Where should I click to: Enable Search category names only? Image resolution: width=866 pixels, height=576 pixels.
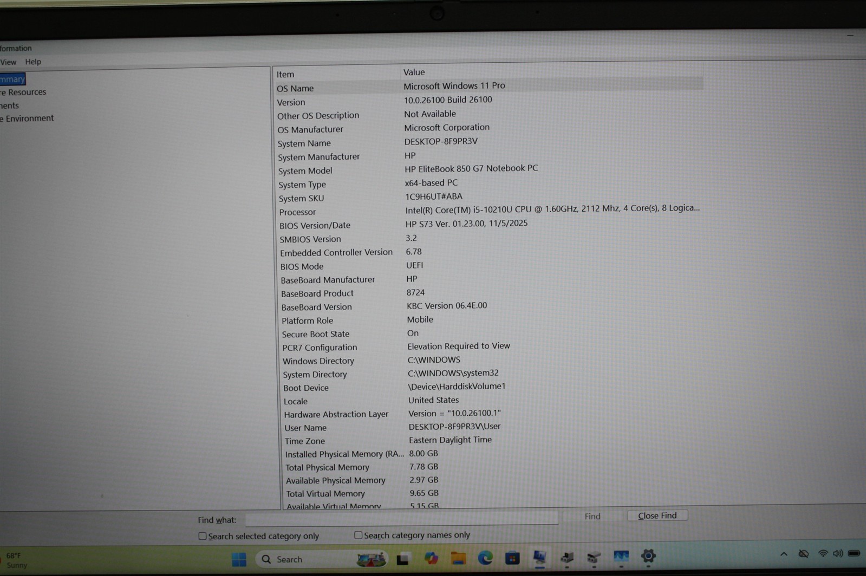[x=412, y=535]
